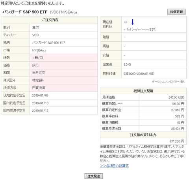Click the 見積価格 label
Image resolution: width=189 pixels, height=180 pixels.
point(109,97)
